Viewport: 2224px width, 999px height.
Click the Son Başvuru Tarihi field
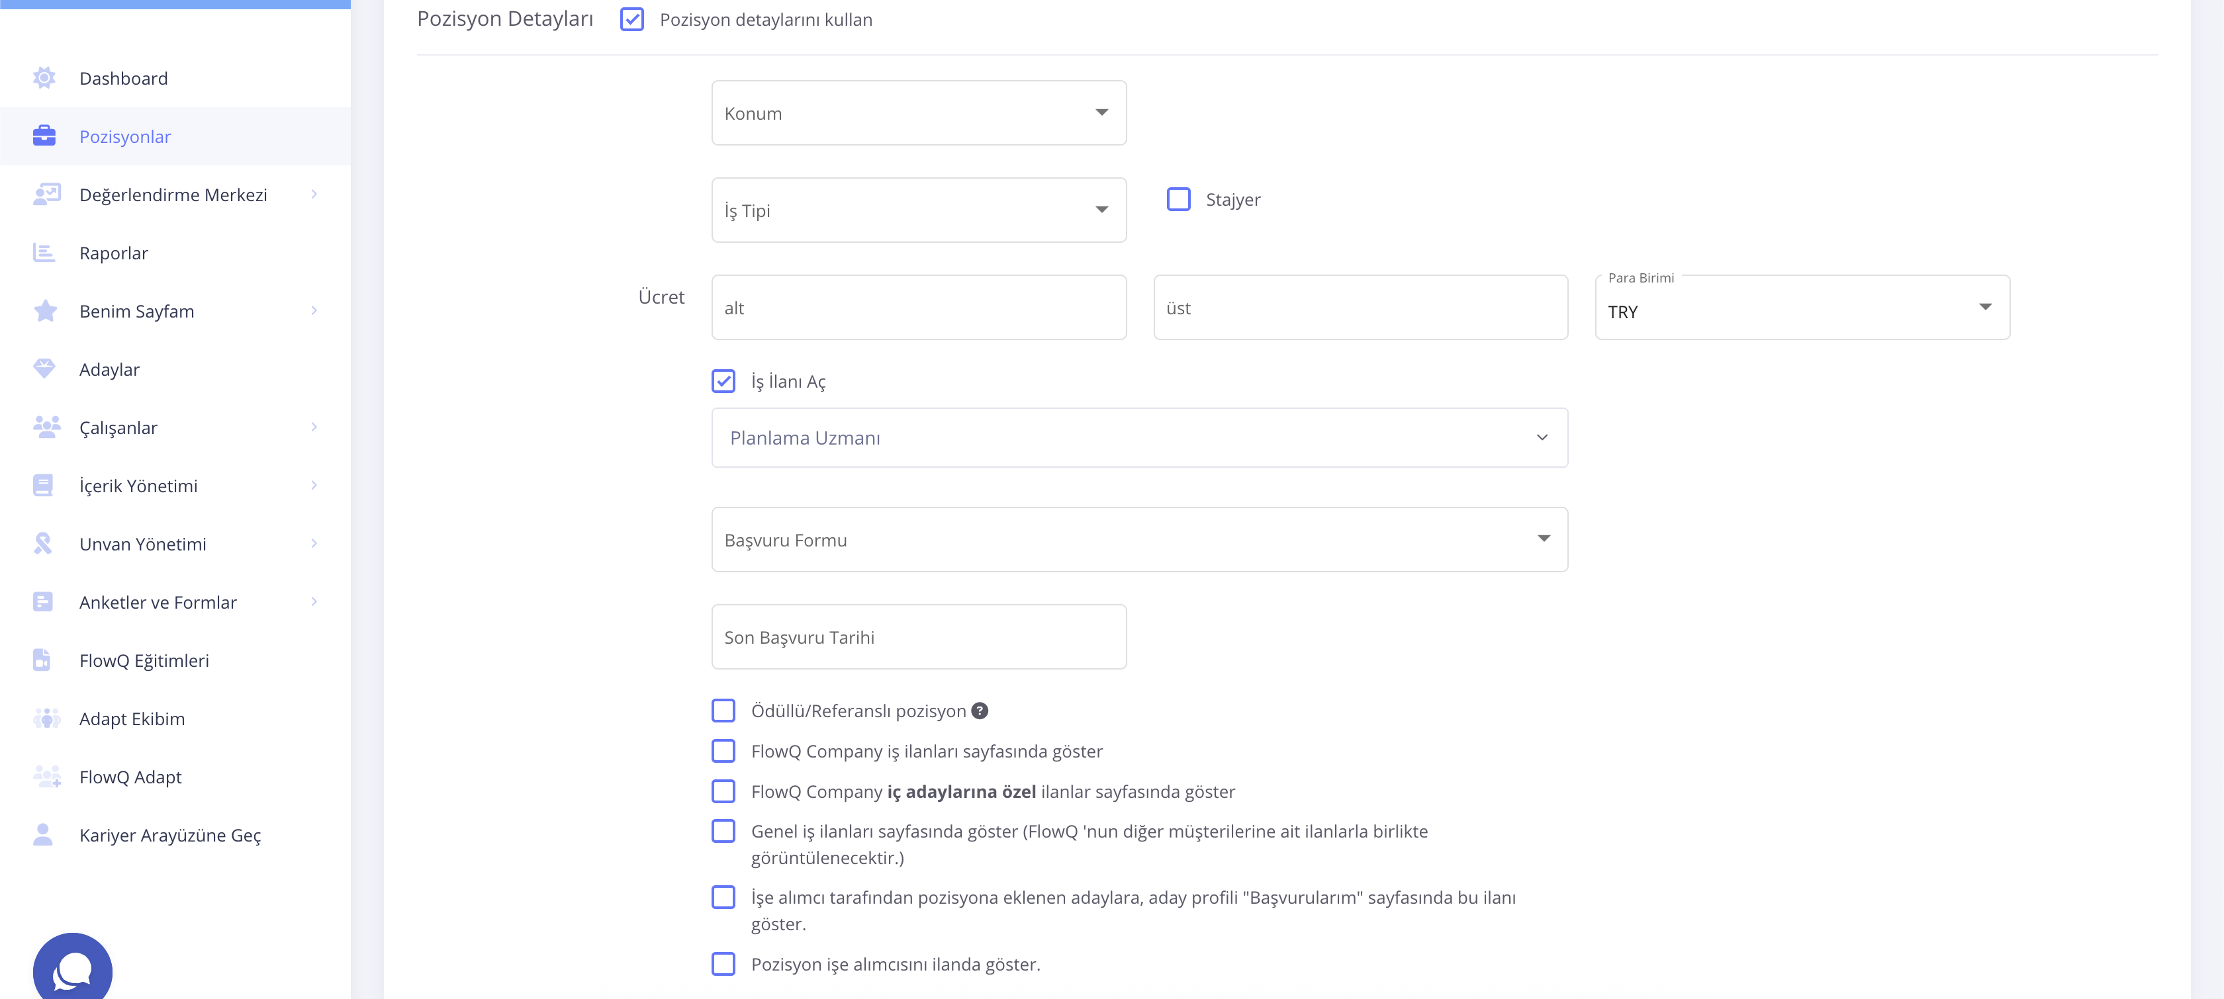(x=918, y=636)
